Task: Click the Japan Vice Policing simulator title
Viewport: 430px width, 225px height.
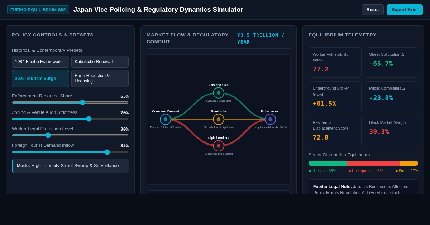Action: coord(158,10)
